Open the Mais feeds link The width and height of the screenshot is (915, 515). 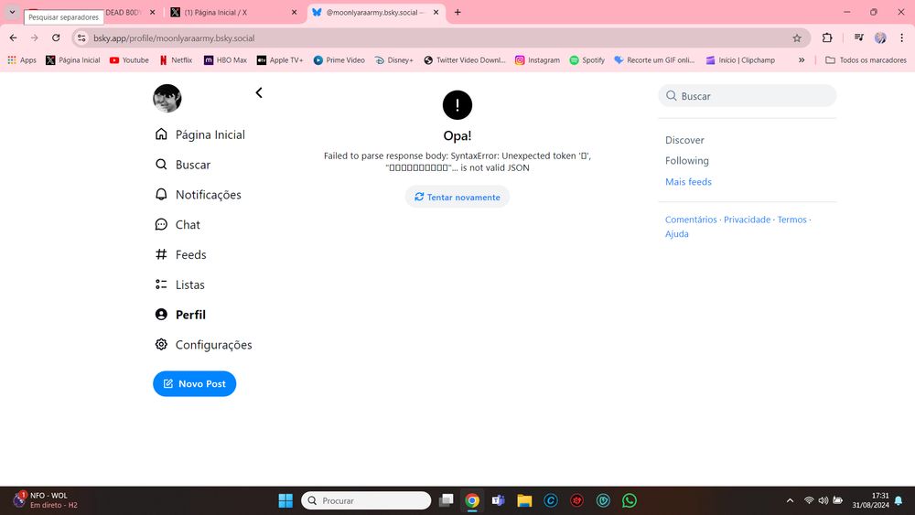click(688, 182)
